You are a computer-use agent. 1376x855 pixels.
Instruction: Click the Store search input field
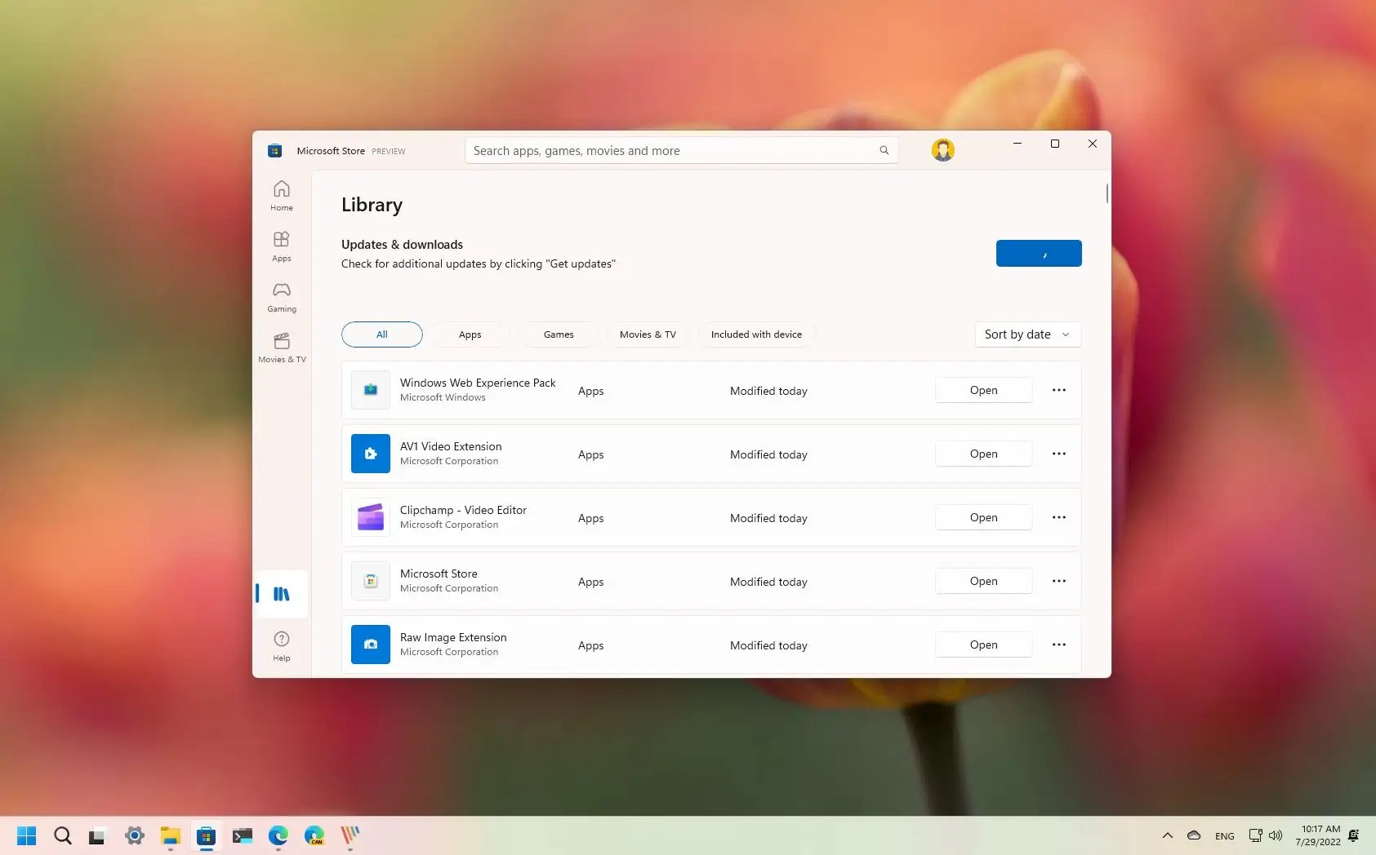[x=681, y=150]
